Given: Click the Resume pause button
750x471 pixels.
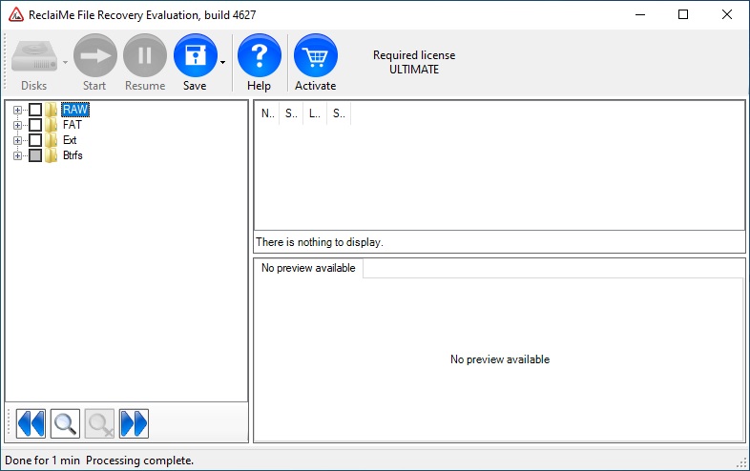Looking at the screenshot, I should [x=145, y=55].
